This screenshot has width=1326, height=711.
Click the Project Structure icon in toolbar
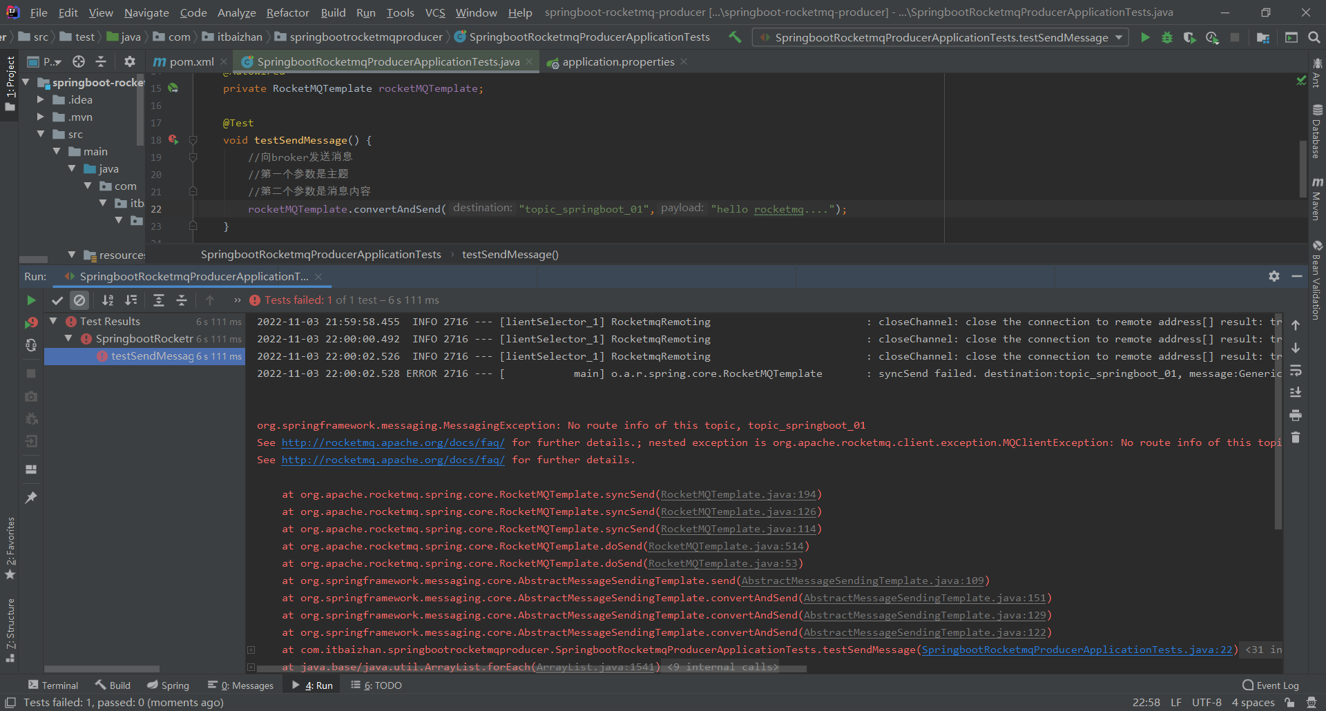click(x=1263, y=37)
